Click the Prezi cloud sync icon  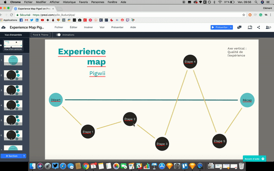4,27
